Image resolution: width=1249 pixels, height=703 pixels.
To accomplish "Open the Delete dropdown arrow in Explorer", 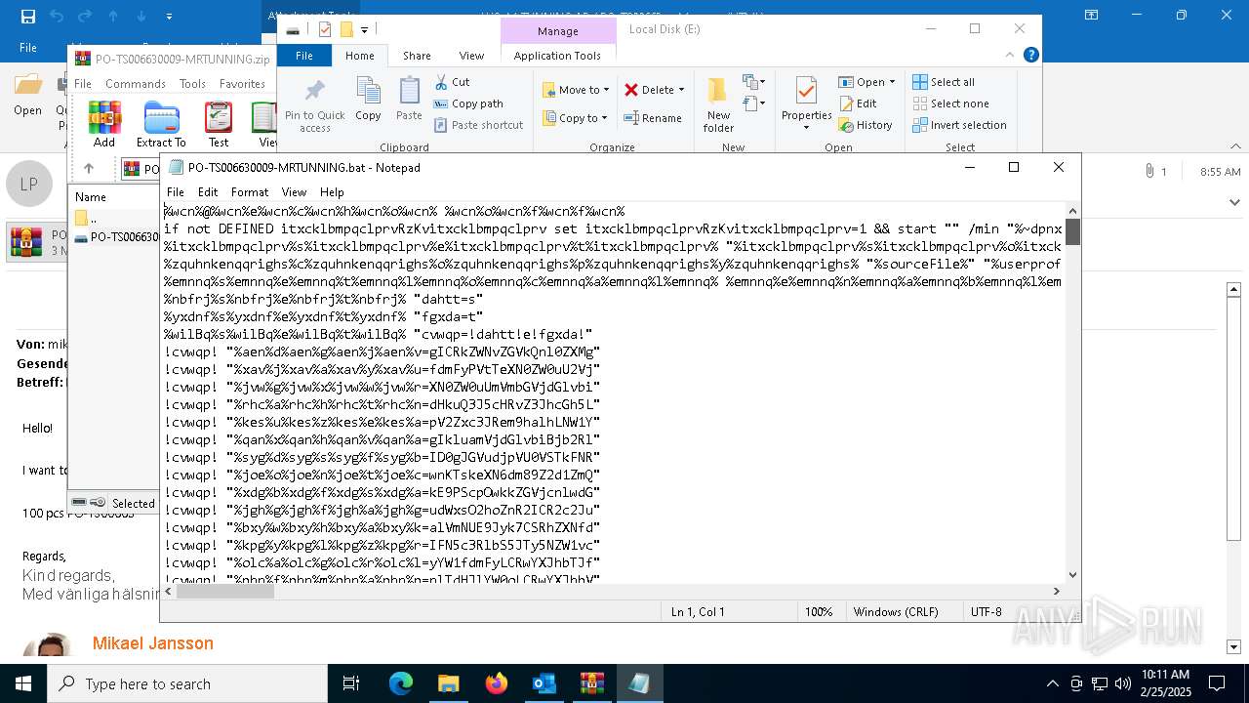I will coord(681,90).
